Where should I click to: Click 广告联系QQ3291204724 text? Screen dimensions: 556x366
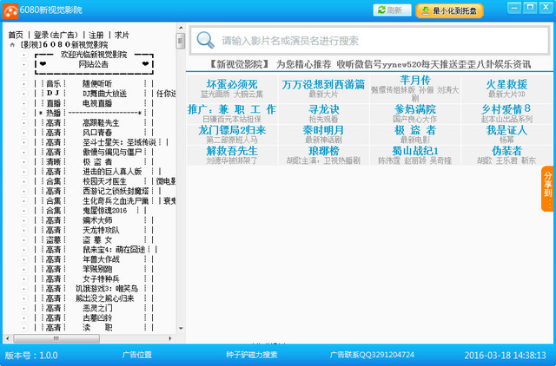372,355
